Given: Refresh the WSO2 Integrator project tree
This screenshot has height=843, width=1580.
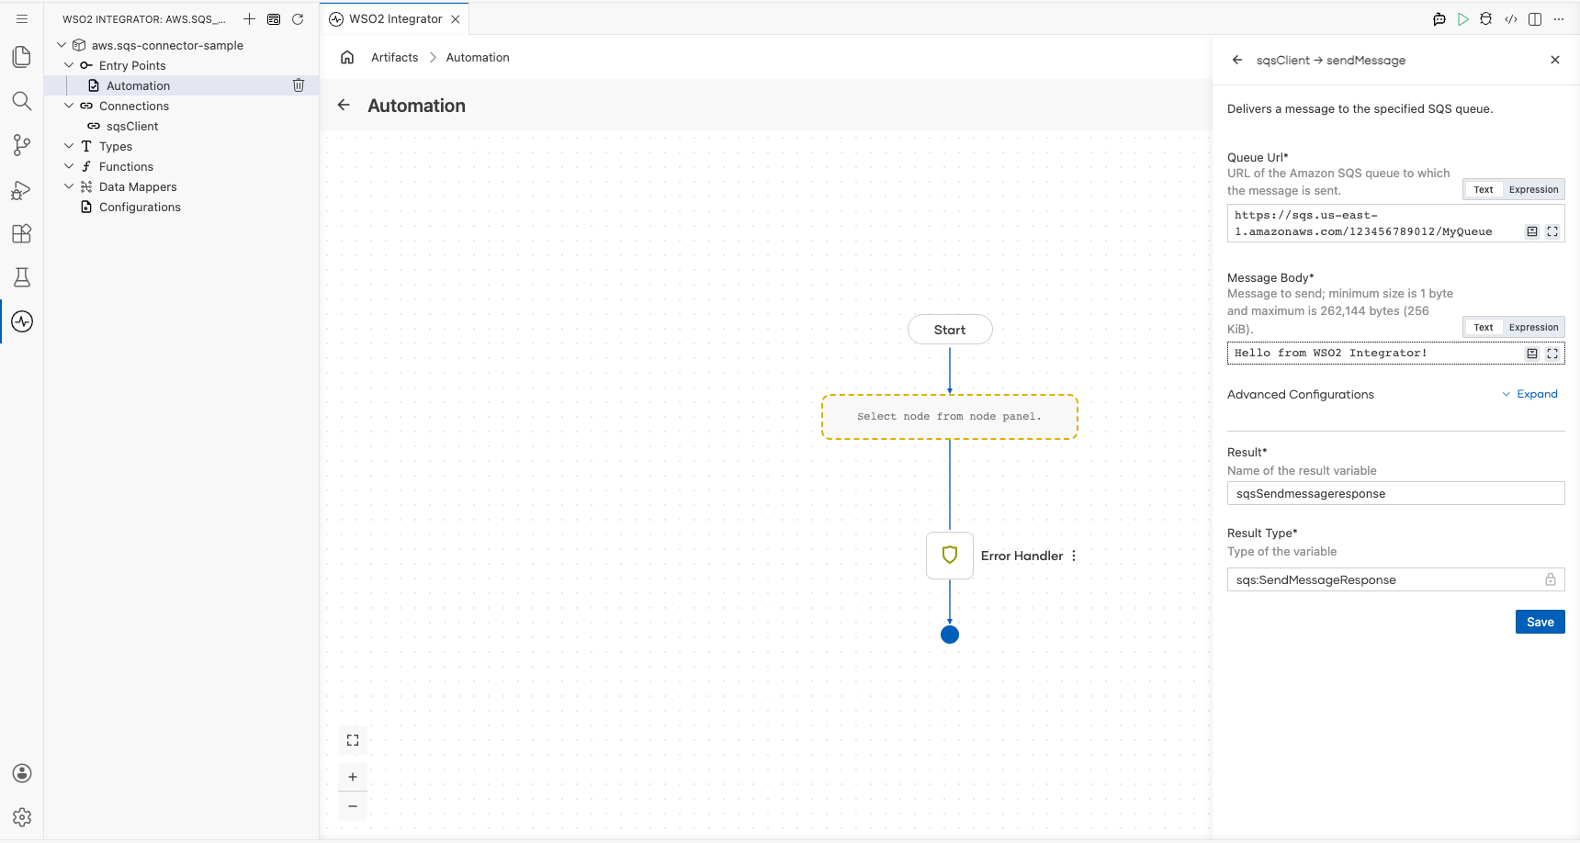Looking at the screenshot, I should pos(298,18).
